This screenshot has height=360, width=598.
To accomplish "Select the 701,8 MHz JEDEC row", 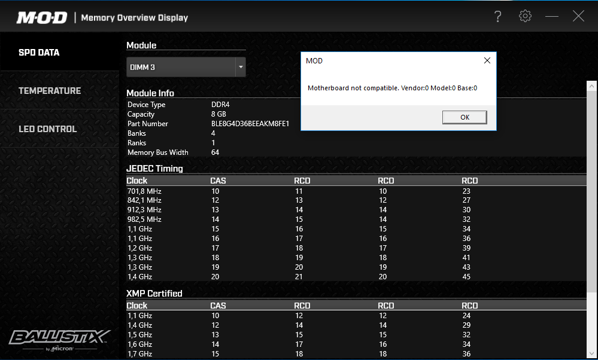I will click(356, 191).
